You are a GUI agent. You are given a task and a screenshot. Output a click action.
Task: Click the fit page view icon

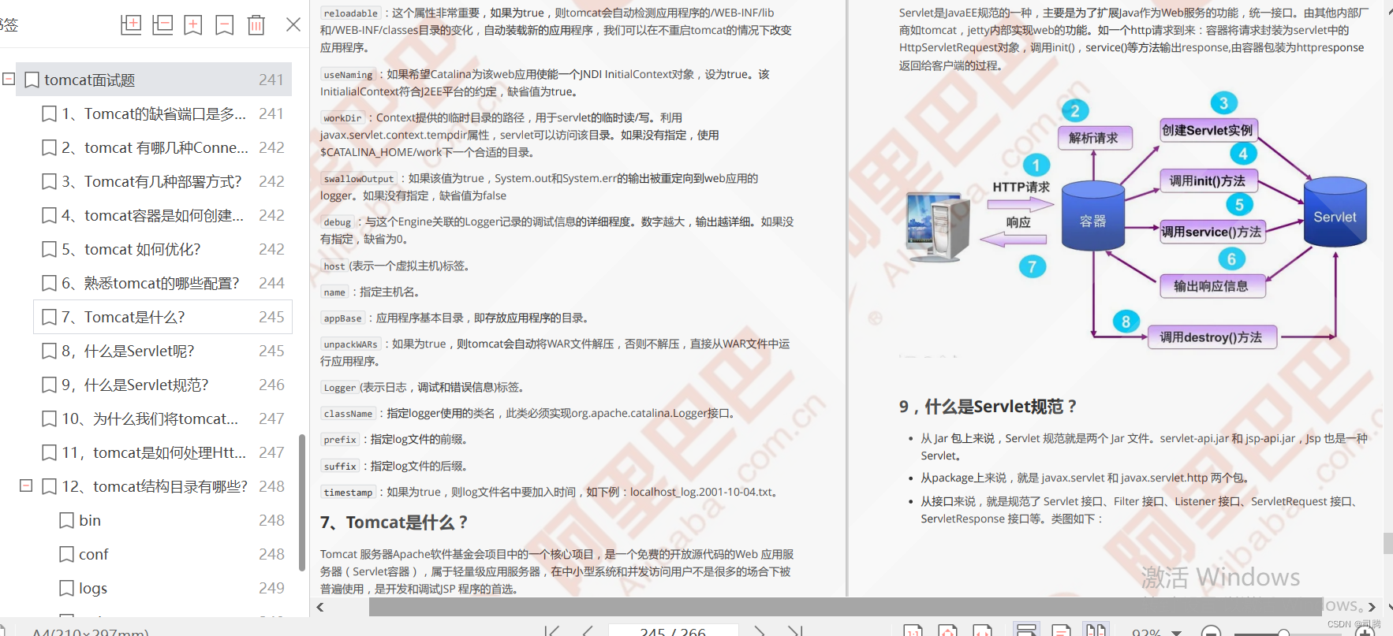click(947, 630)
